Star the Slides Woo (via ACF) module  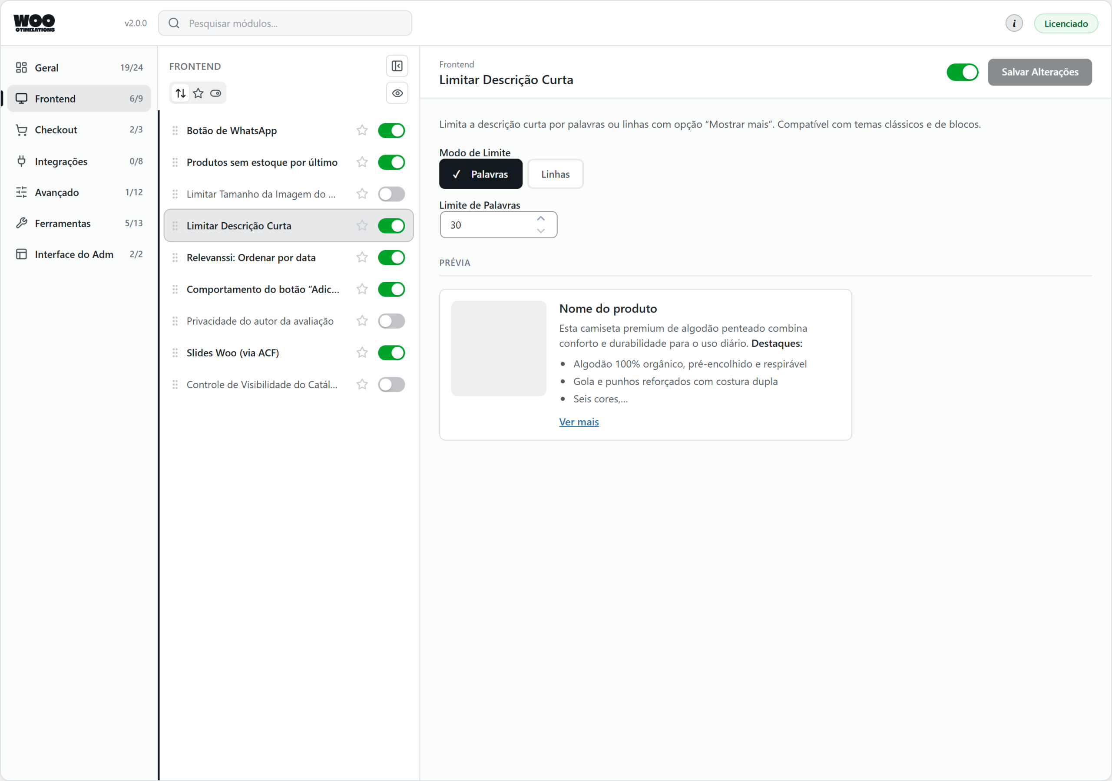(x=362, y=353)
